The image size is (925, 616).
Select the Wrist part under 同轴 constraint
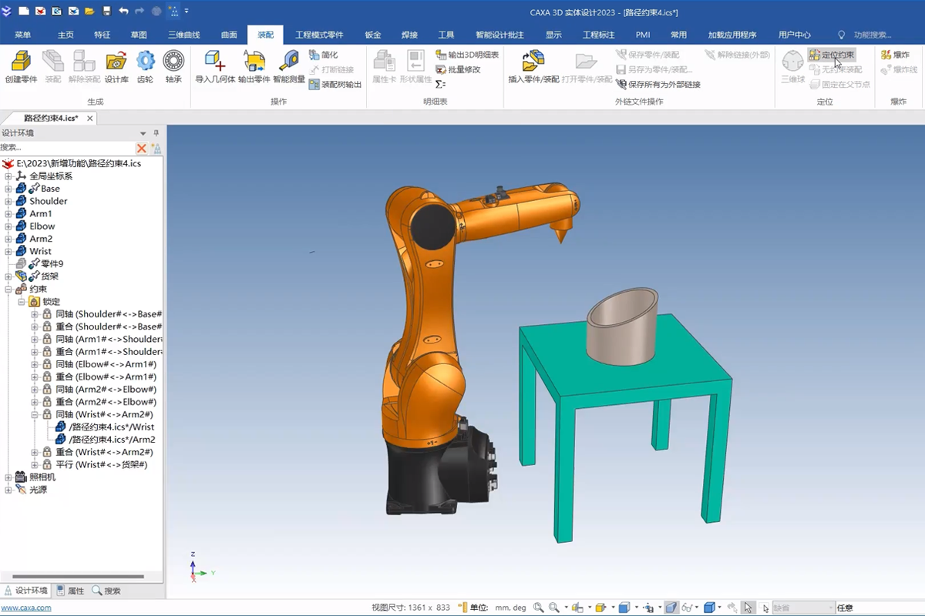111,427
